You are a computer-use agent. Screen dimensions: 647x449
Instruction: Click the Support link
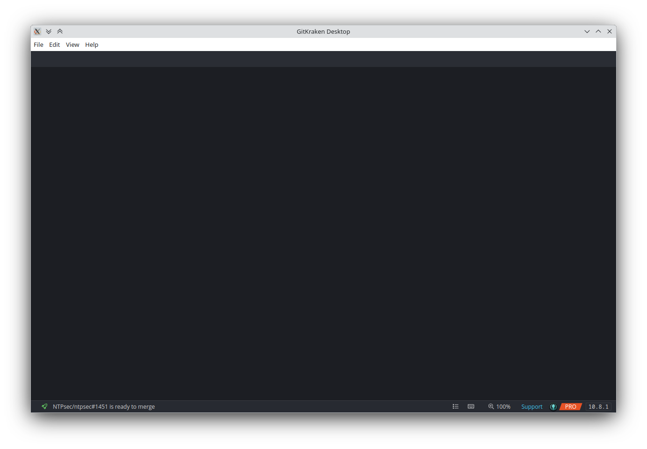[x=532, y=406]
